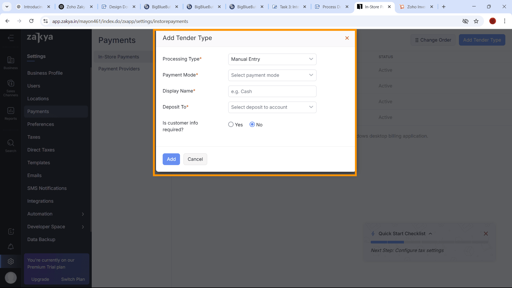Open SMS Notifications settings
The width and height of the screenshot is (512, 288).
coord(47,188)
